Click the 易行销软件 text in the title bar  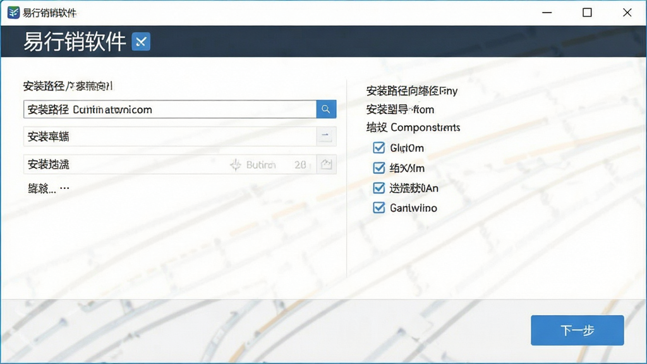tap(49, 13)
